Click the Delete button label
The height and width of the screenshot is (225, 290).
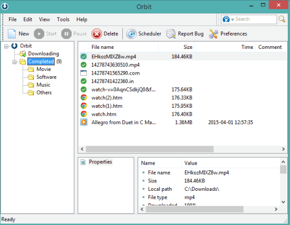(x=111, y=34)
